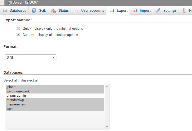Image resolution: width=192 pixels, height=131 pixels.
Task: Click the Databases tab icon
Action: click(x=5, y=11)
